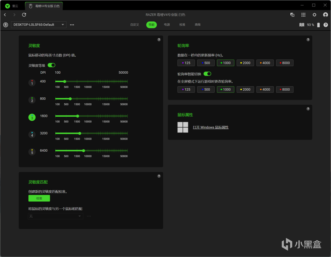Open help for the 轮询率 panel
The height and width of the screenshot is (257, 331).
[x=308, y=40]
